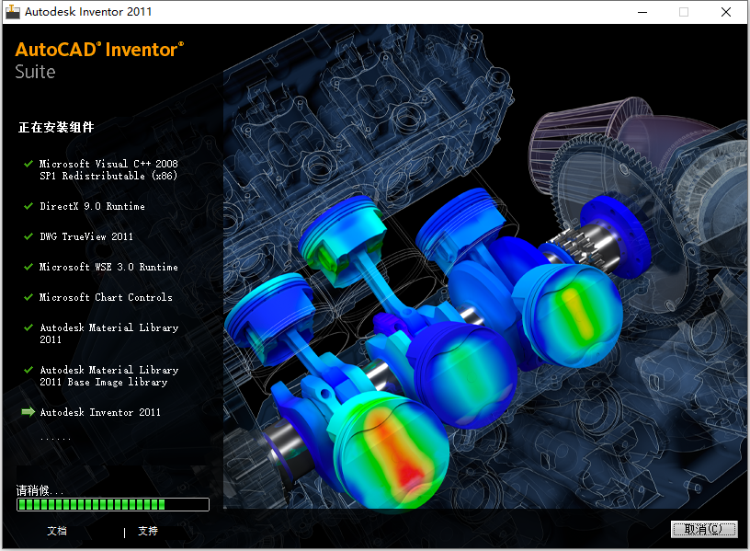750x551 pixels.
Task: Click the AutoCAD Inventor Suite logo
Action: tap(99, 61)
